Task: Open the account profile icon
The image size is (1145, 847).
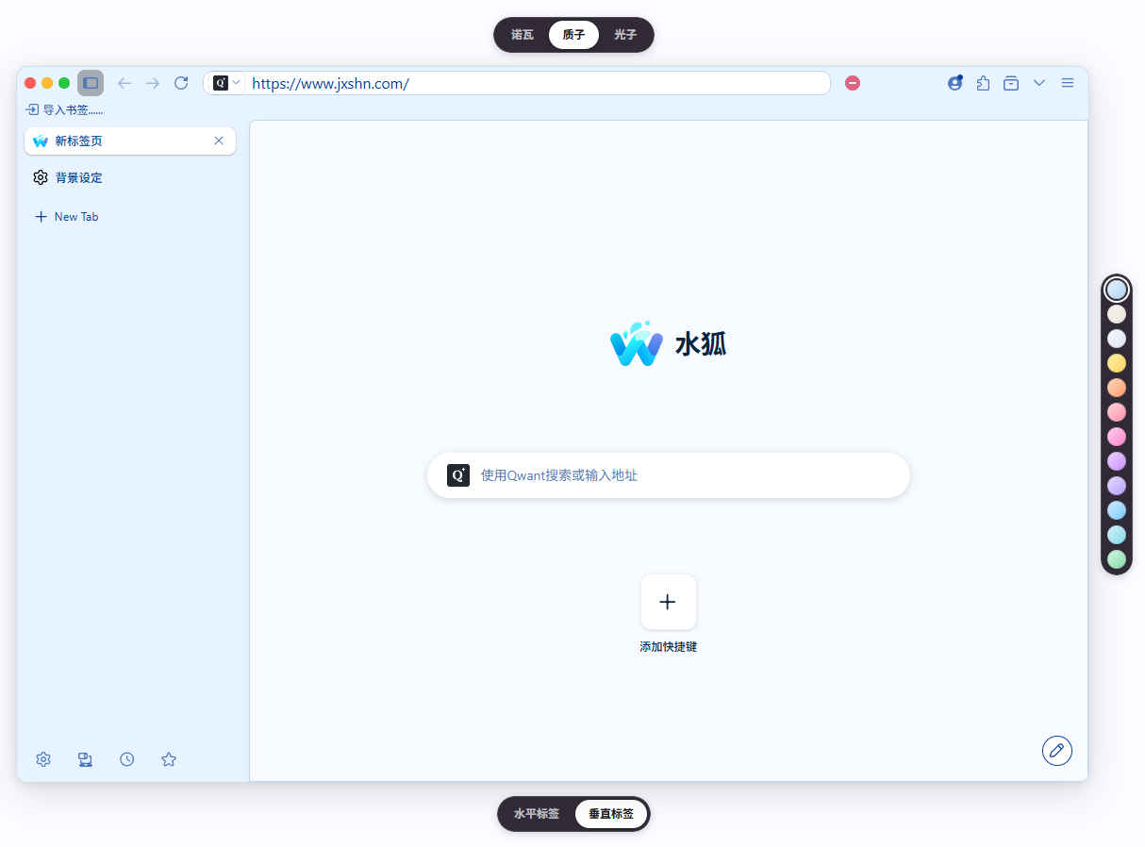Action: [954, 83]
